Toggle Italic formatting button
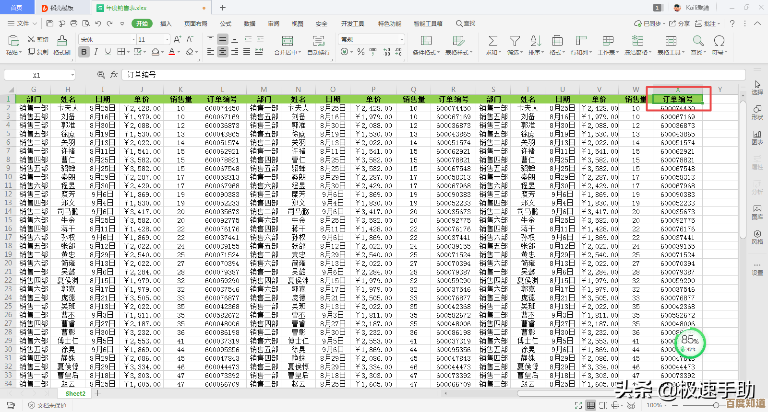Viewport: 768px width, 412px height. click(x=96, y=52)
